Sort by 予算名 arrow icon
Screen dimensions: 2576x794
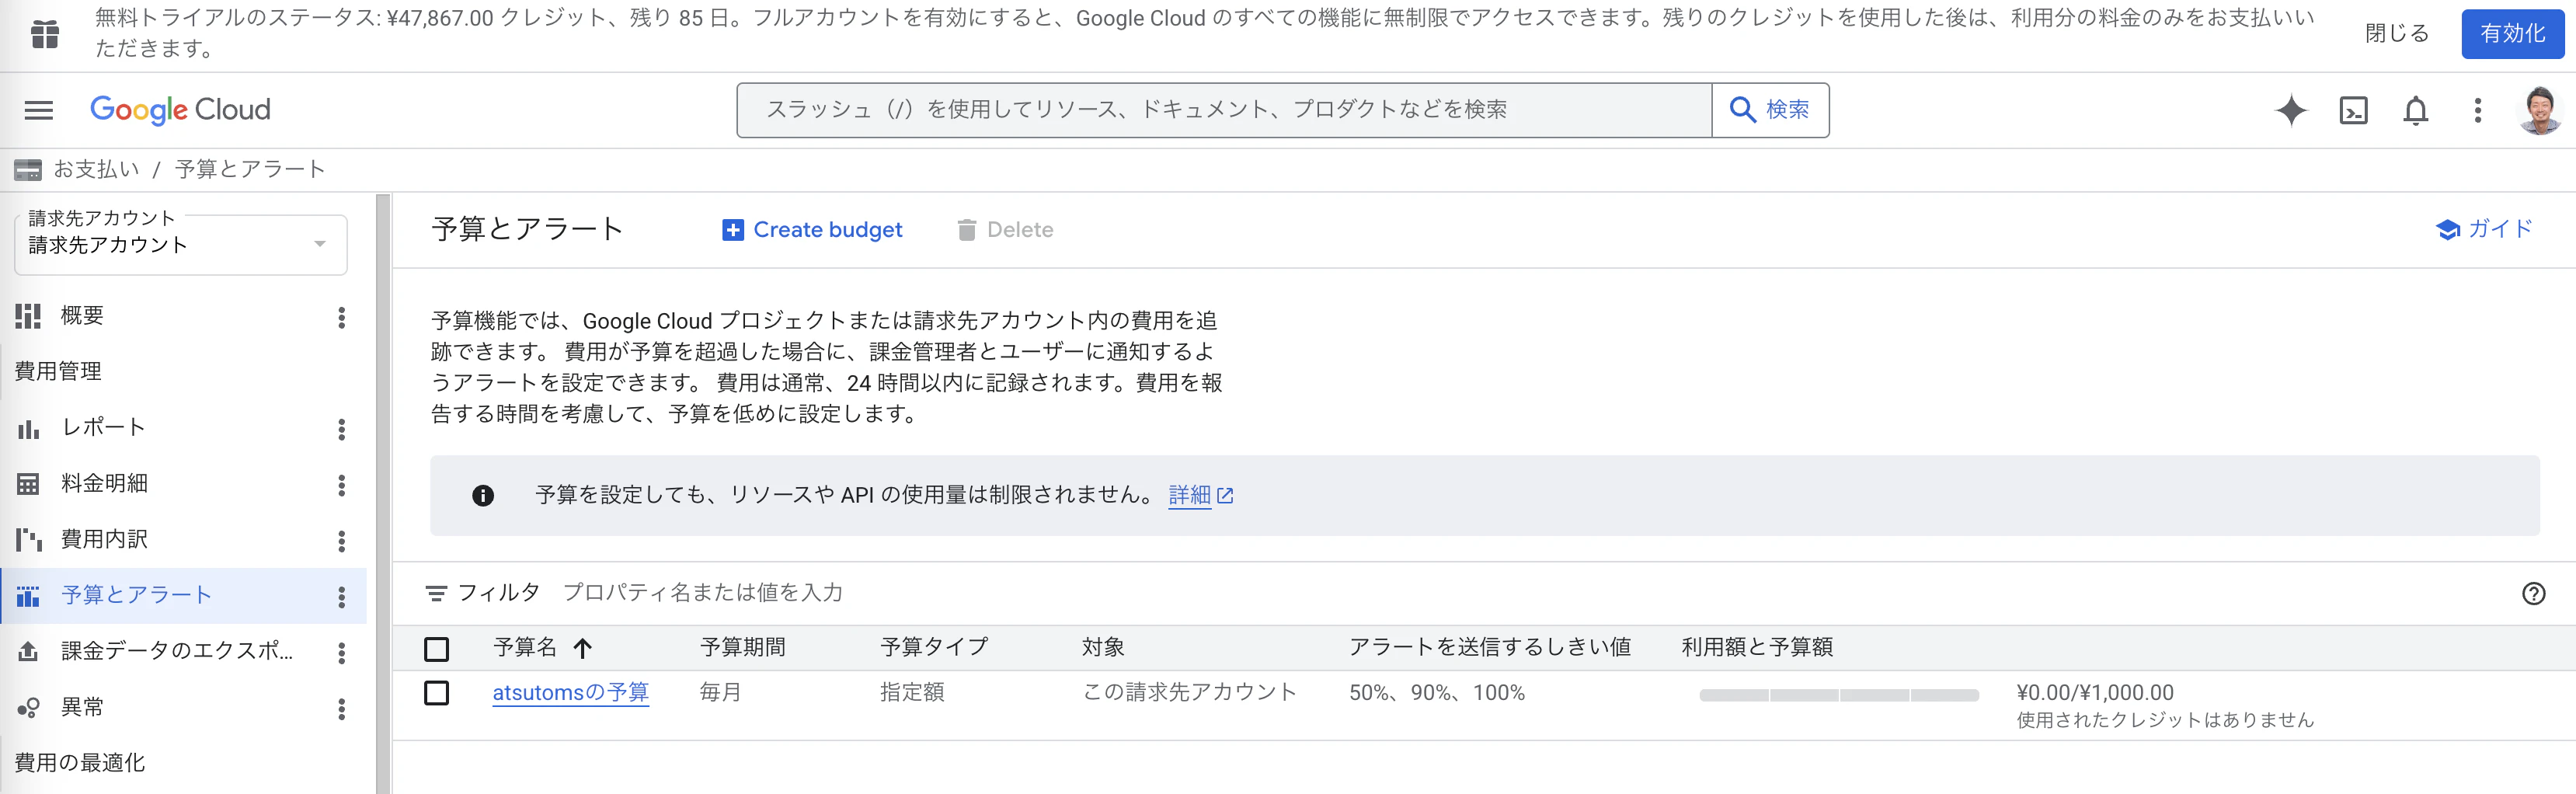(583, 648)
